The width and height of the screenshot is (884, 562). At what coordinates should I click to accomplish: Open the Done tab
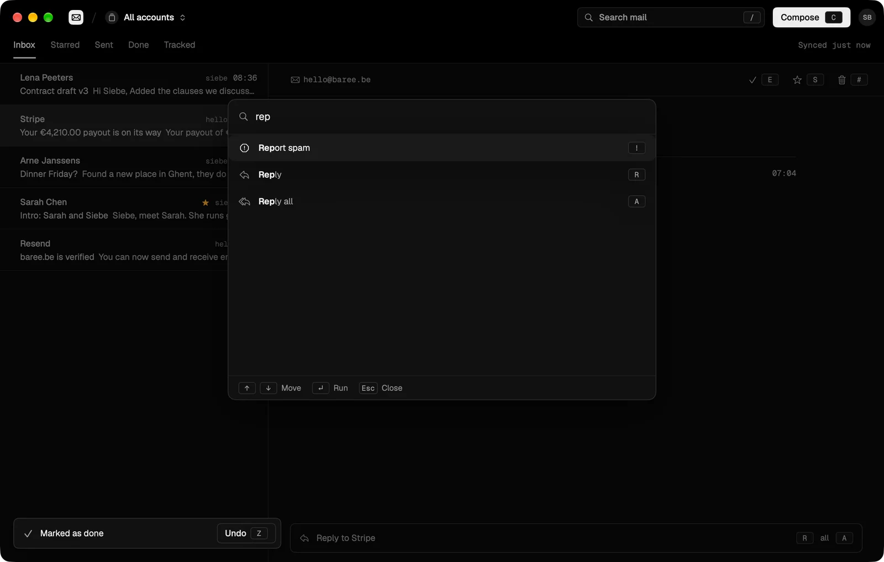click(139, 45)
